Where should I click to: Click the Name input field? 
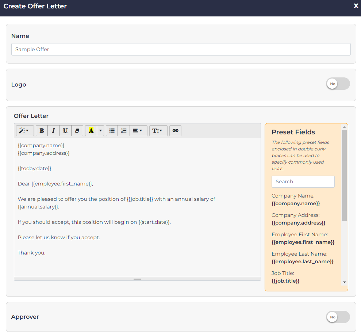pyautogui.click(x=181, y=49)
